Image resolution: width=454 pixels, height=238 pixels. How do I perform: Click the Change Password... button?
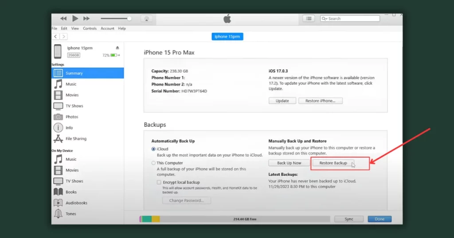187,200
